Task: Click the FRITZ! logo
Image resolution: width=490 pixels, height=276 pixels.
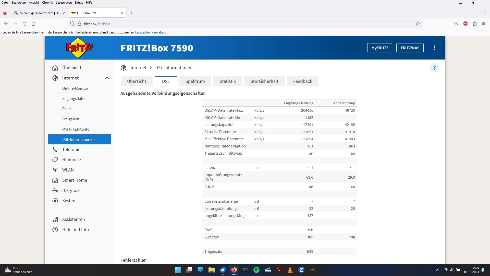Action: click(79, 48)
